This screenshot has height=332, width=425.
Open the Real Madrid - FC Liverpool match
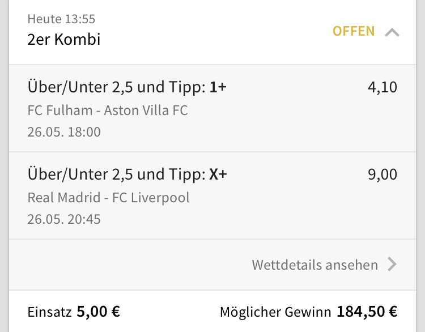pyautogui.click(x=109, y=198)
